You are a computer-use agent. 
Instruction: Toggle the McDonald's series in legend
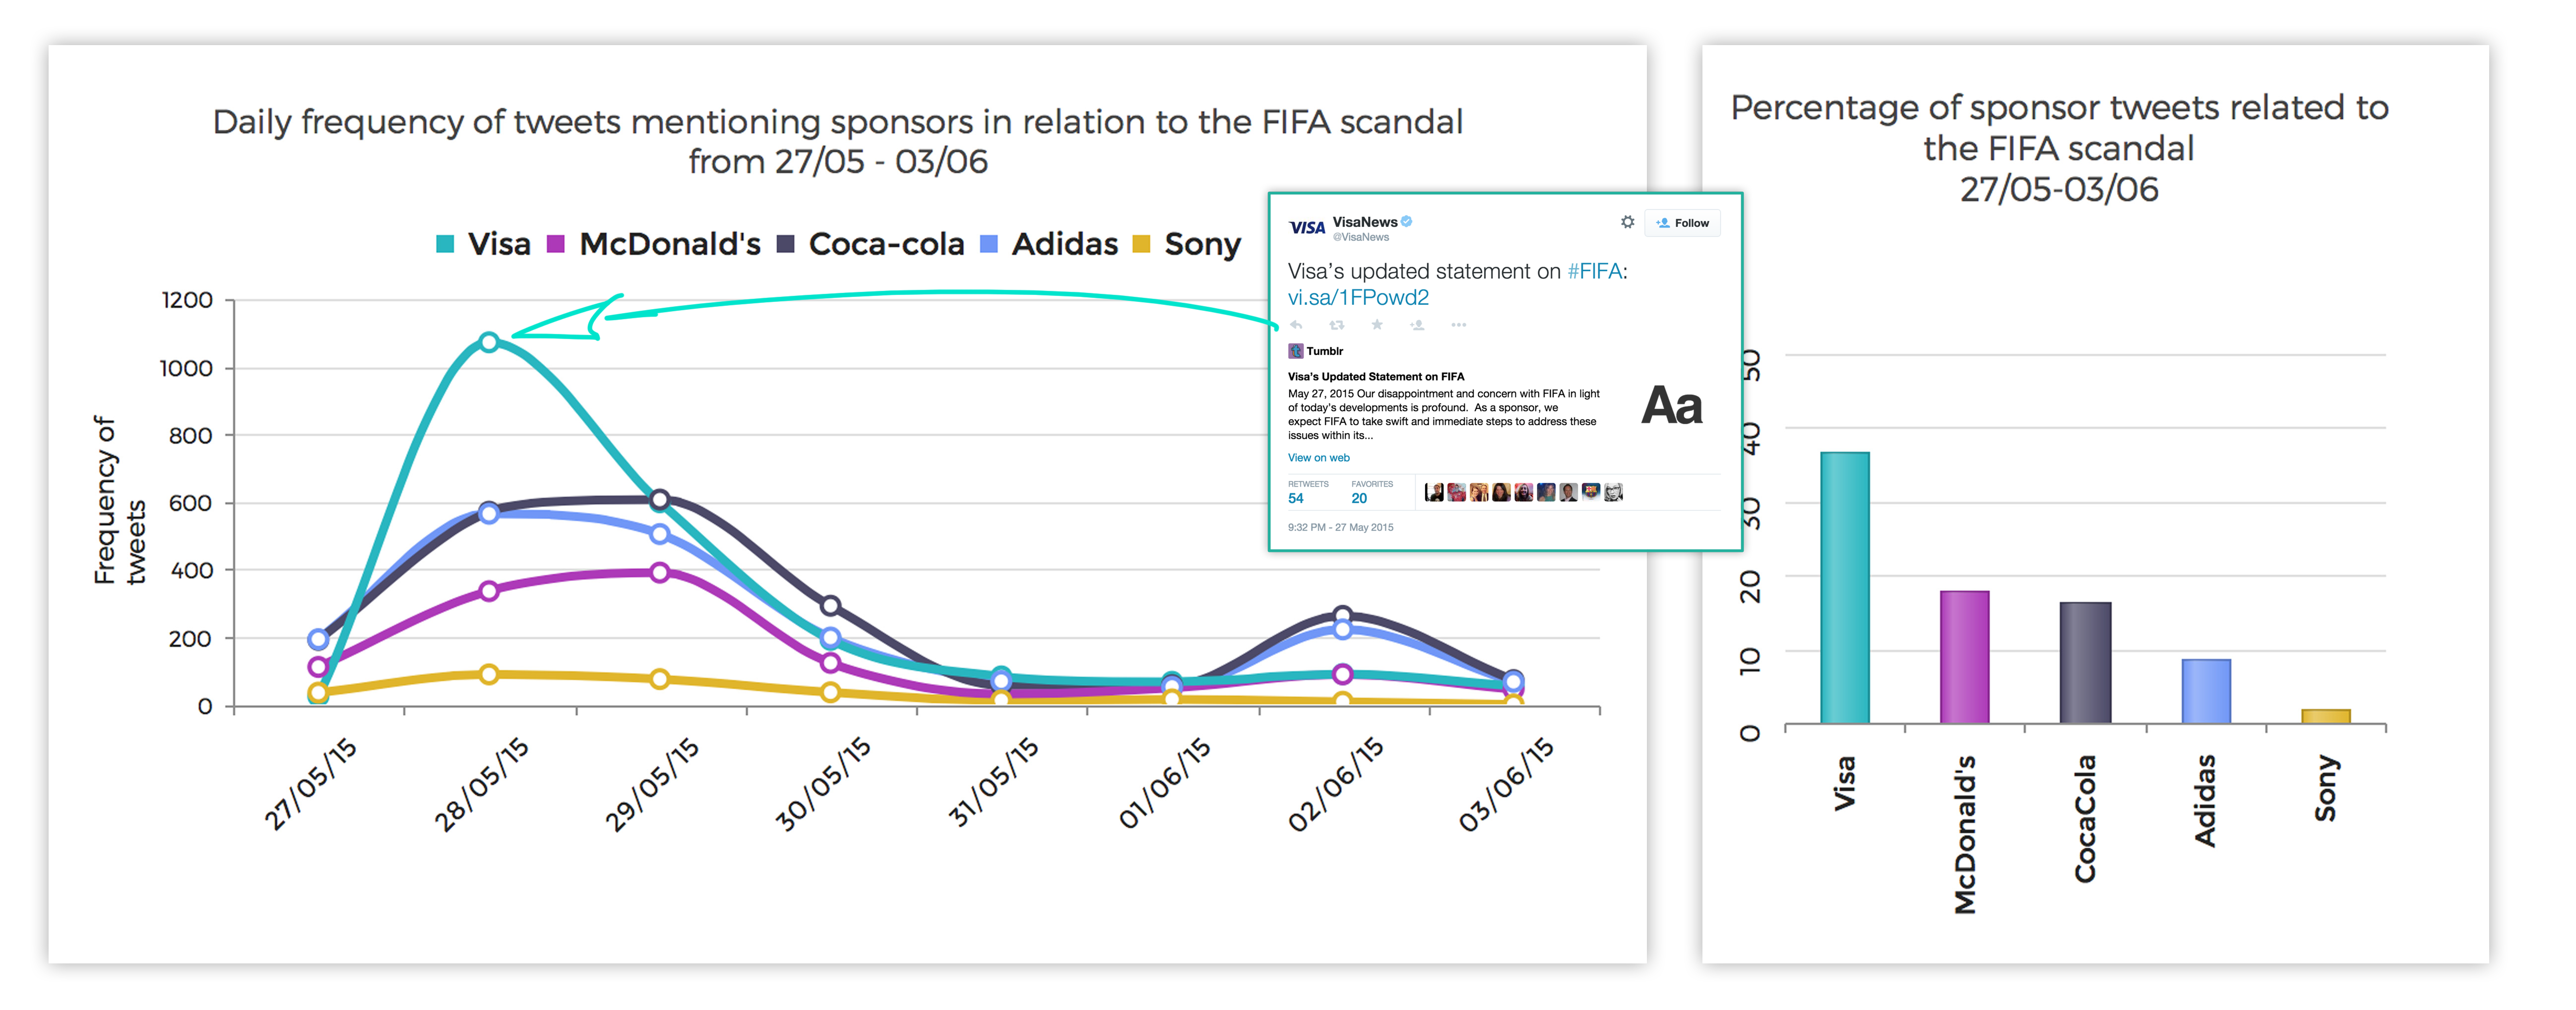click(x=654, y=244)
